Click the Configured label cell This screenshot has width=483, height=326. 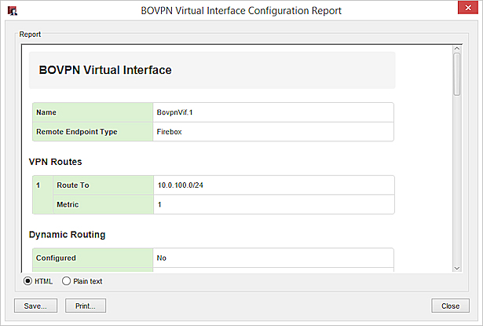point(93,258)
